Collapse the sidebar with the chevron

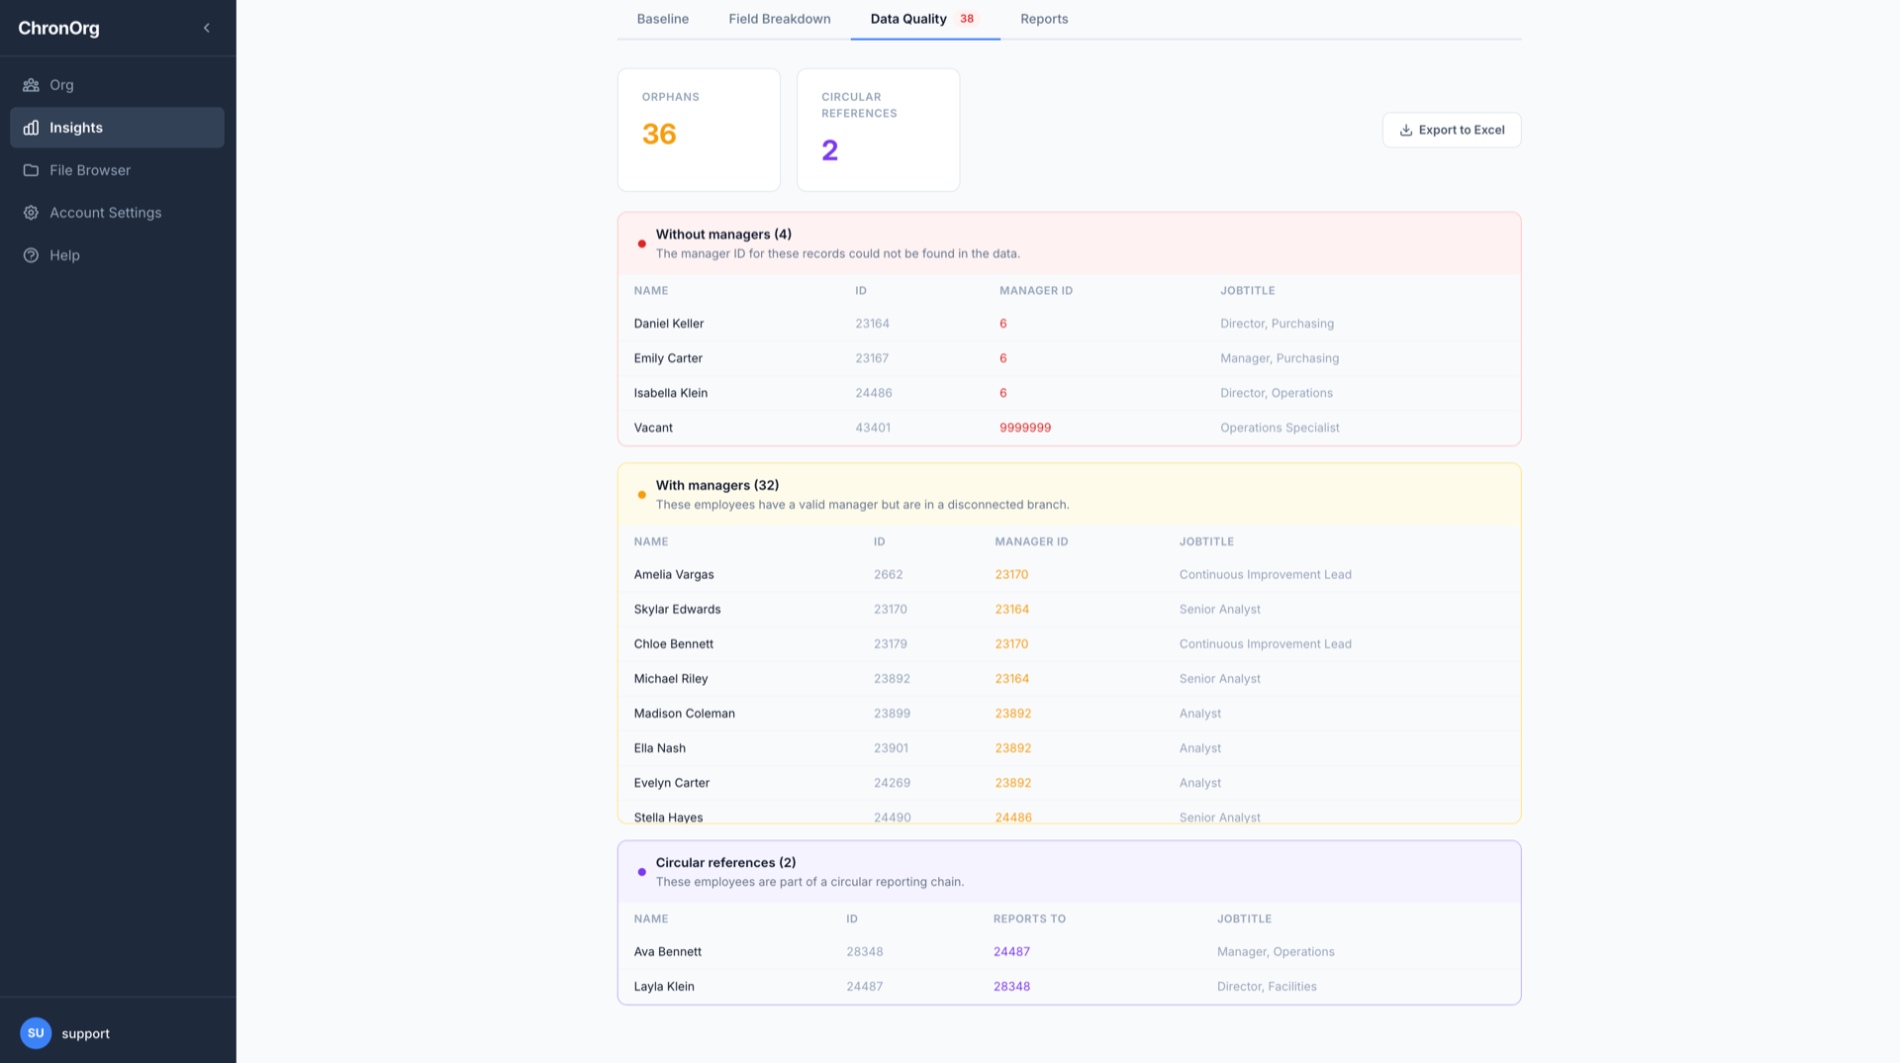click(207, 28)
